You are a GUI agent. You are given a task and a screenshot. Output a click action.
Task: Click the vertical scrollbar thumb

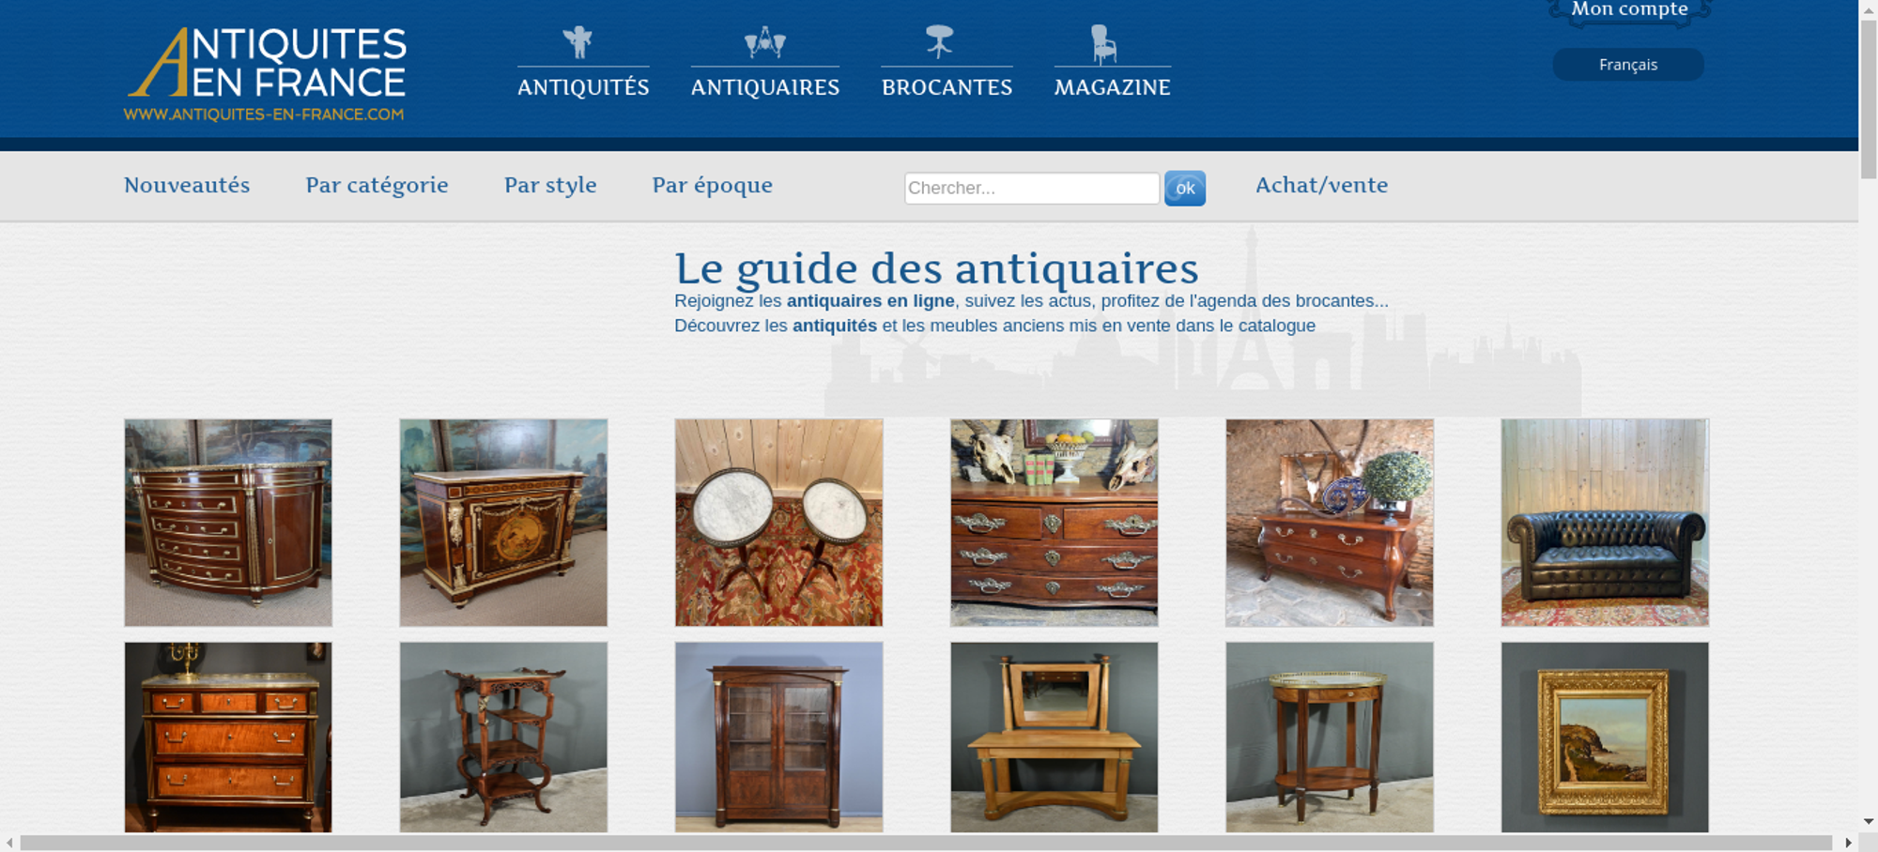[1869, 98]
